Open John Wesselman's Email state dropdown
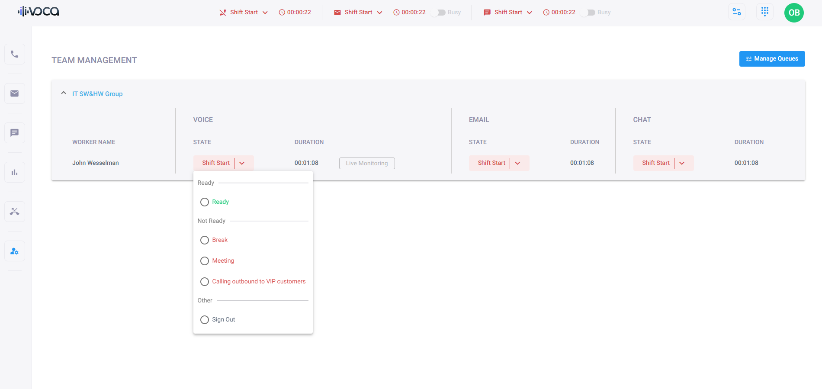822x389 pixels. (x=517, y=163)
